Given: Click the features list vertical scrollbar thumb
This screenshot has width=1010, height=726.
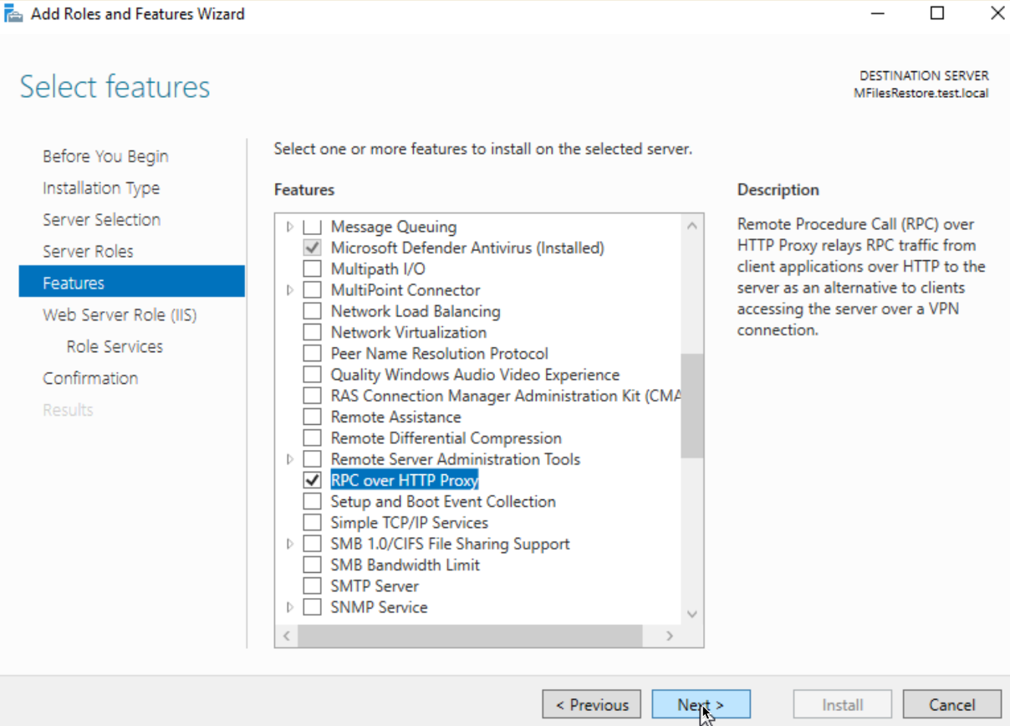Looking at the screenshot, I should [691, 406].
